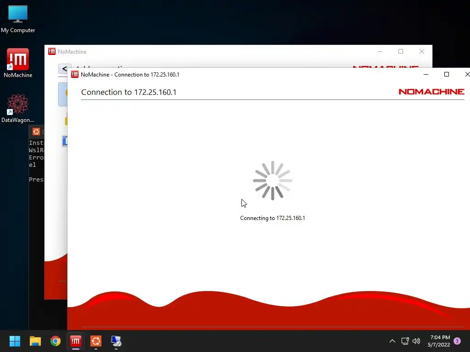Viewport: 470px width, 352px height.
Task: Open the notification badge showing 3
Action: tap(457, 341)
